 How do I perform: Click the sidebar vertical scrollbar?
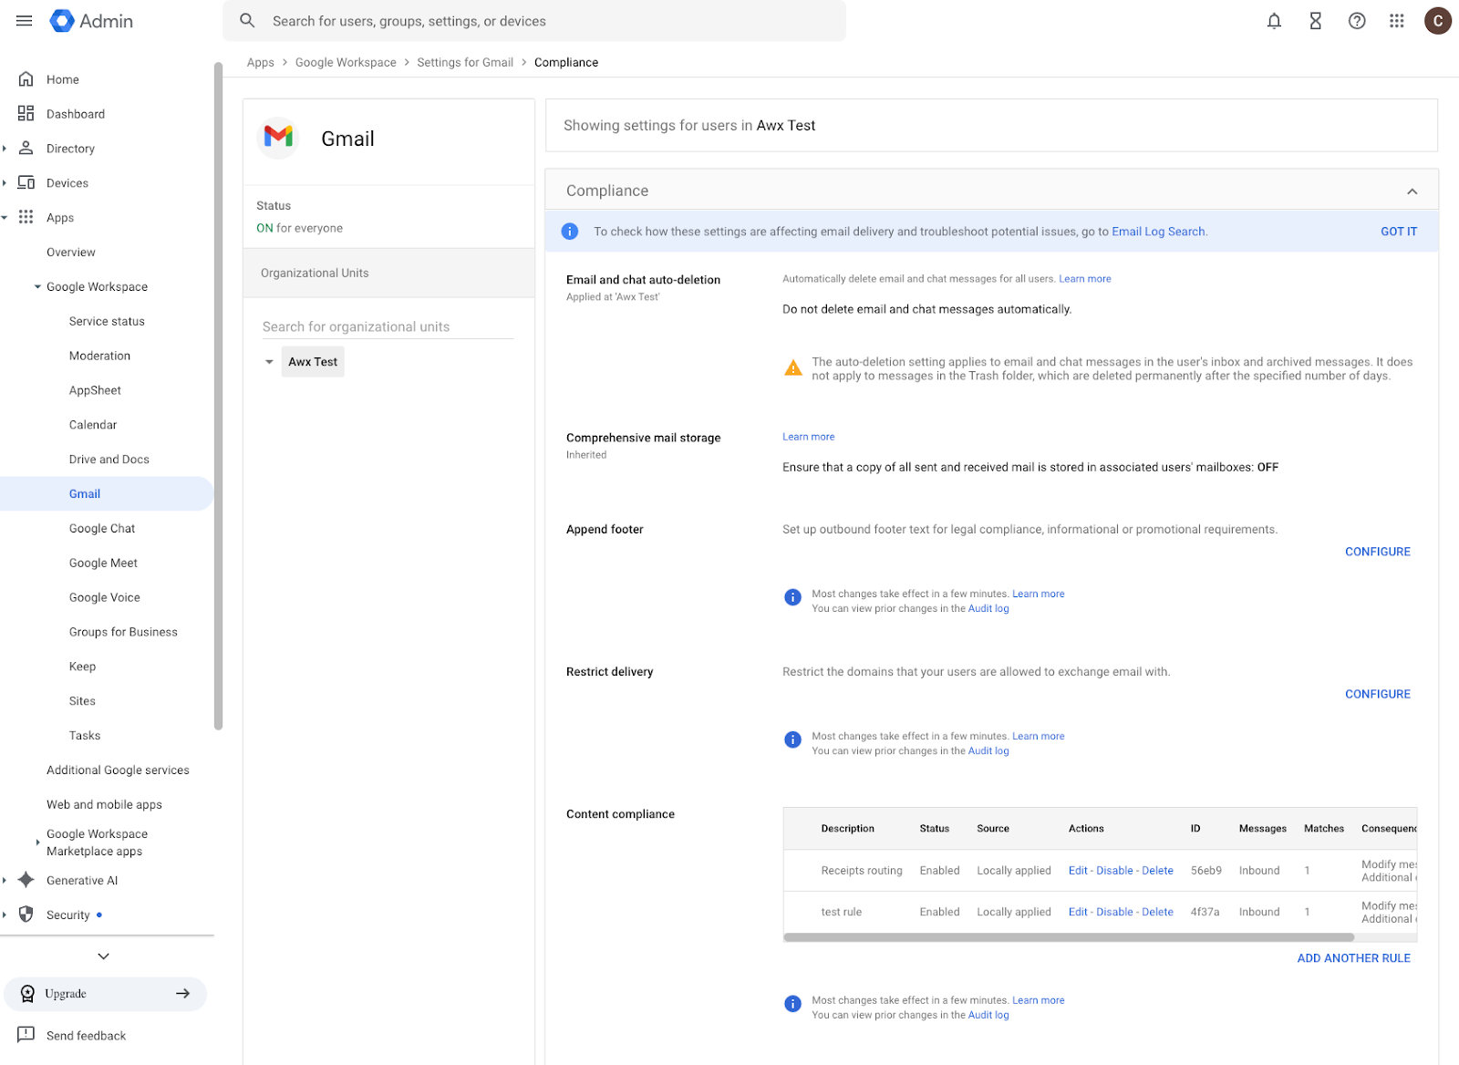tap(218, 396)
